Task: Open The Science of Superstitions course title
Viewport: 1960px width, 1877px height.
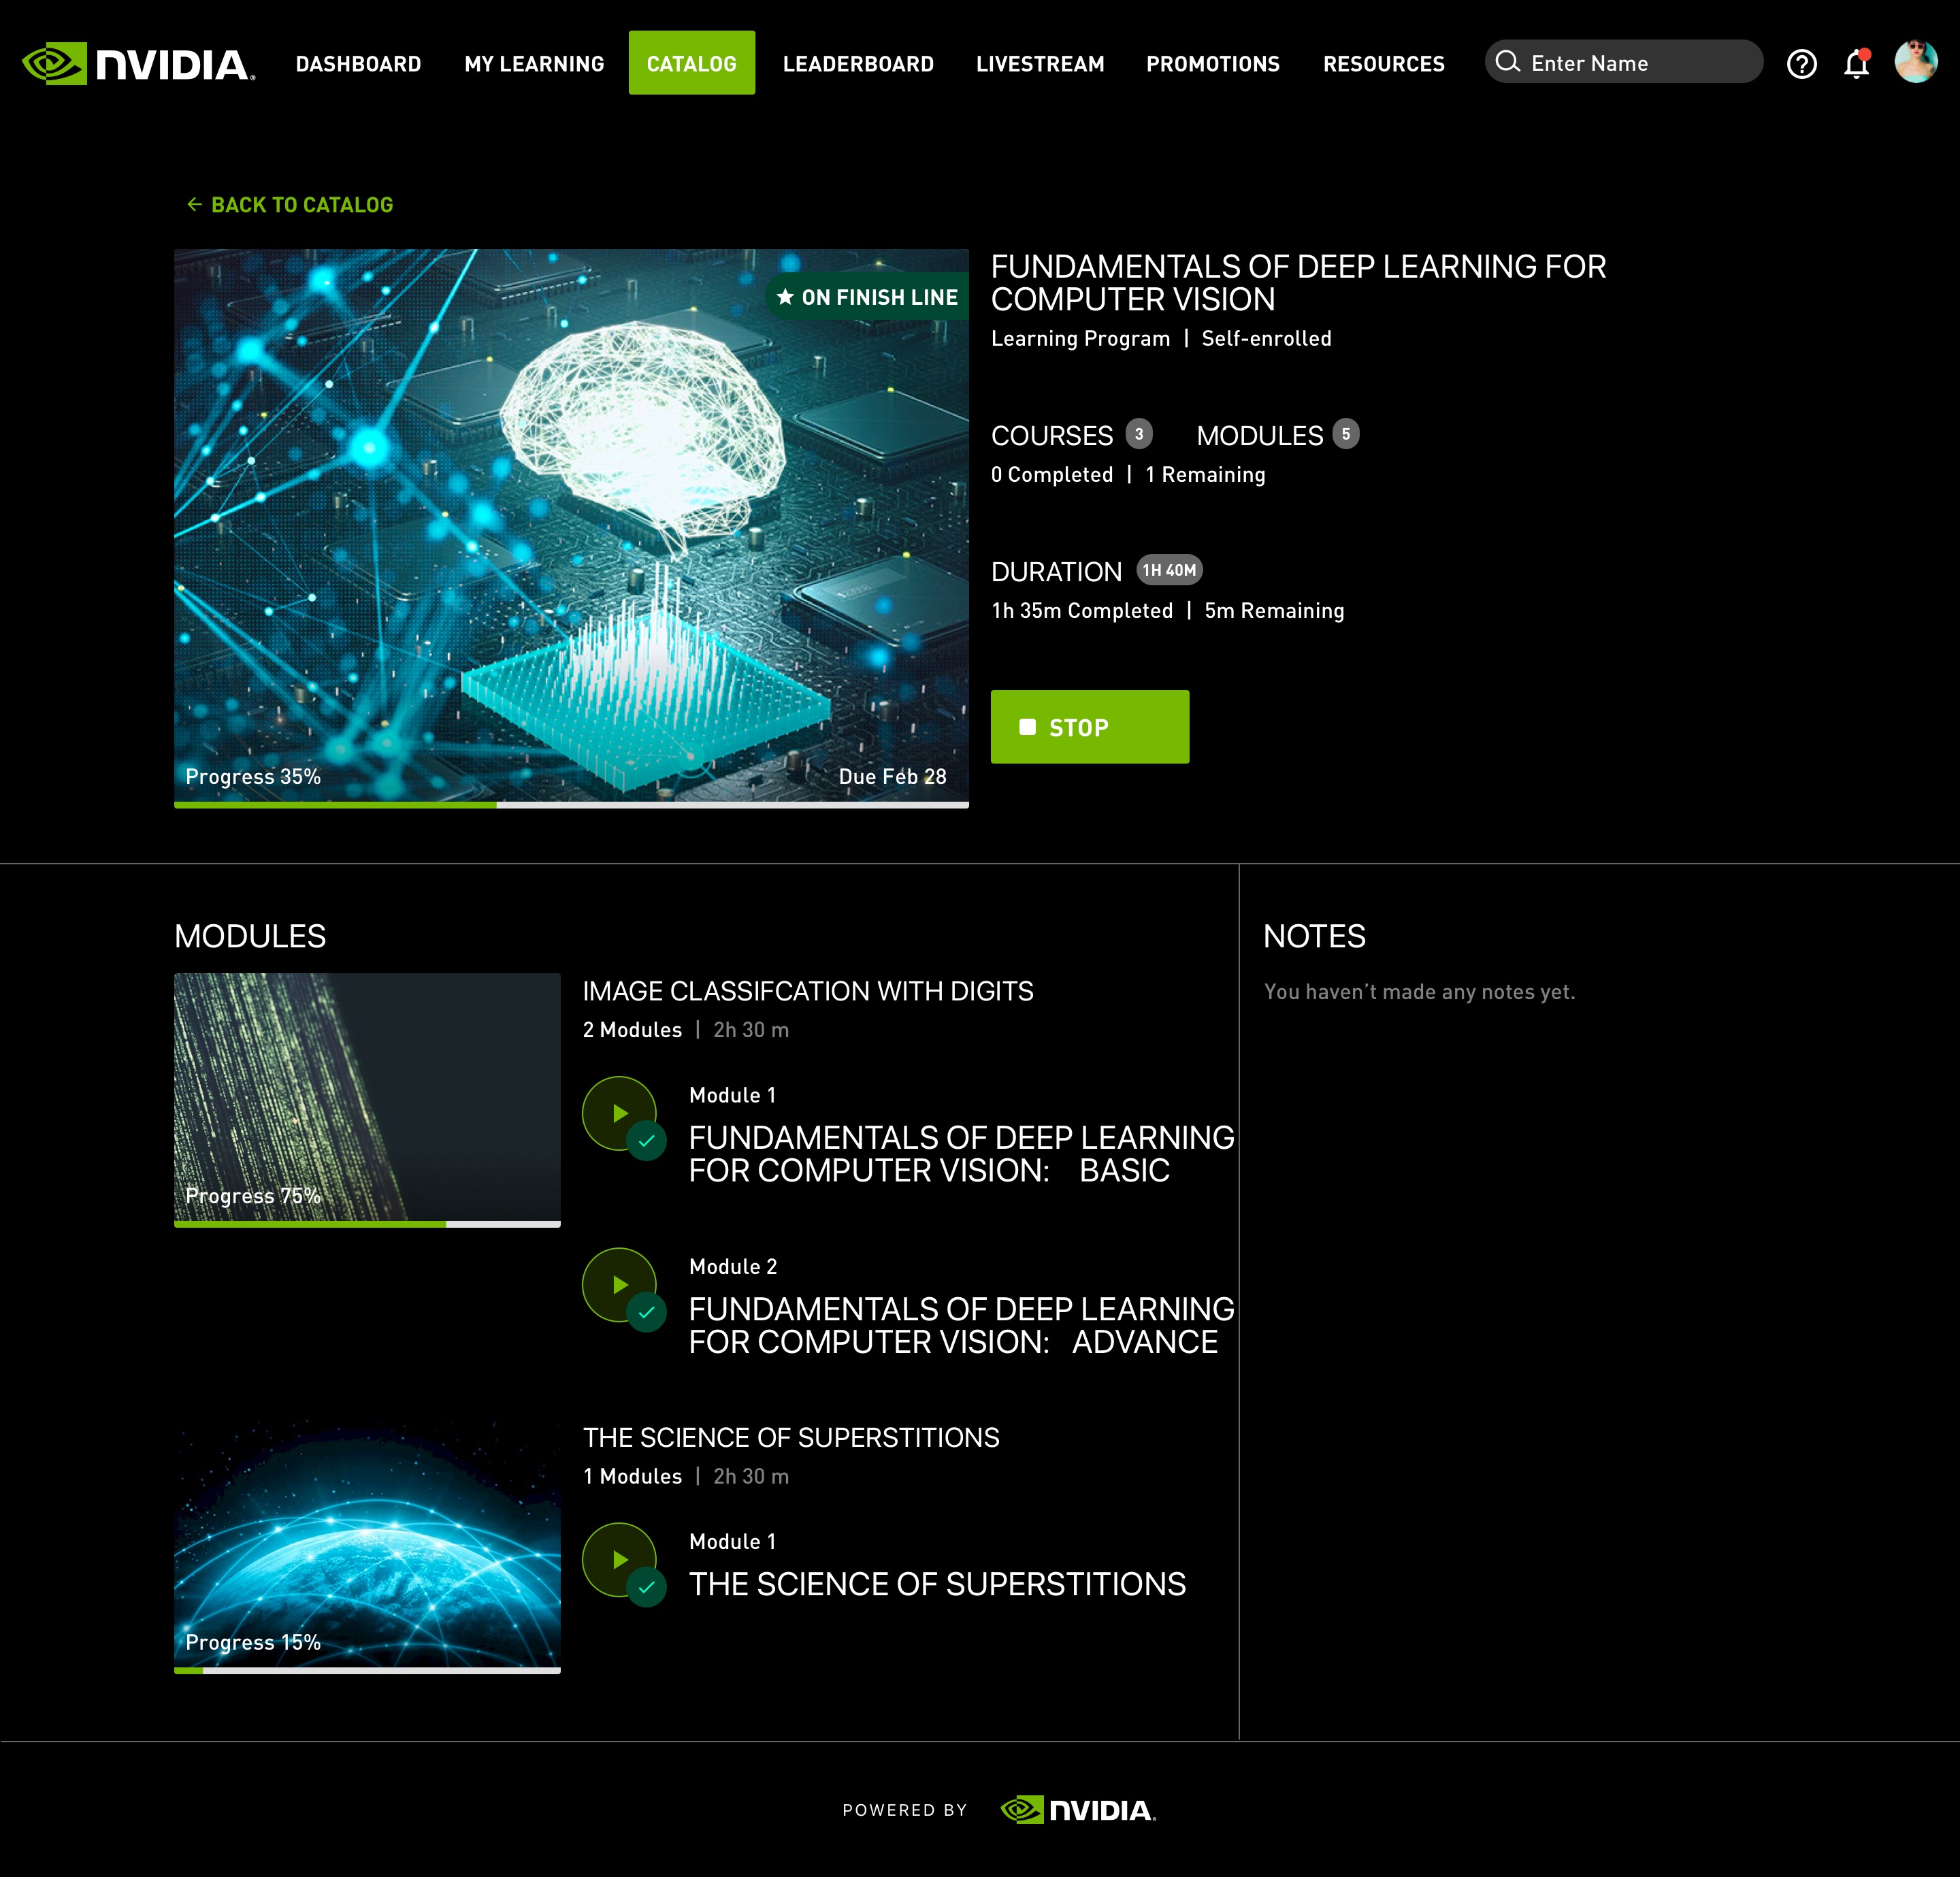Action: point(791,1437)
